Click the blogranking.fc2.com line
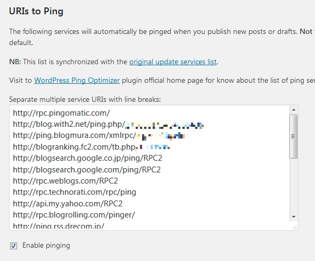The width and height of the screenshot is (315, 261). point(92,147)
